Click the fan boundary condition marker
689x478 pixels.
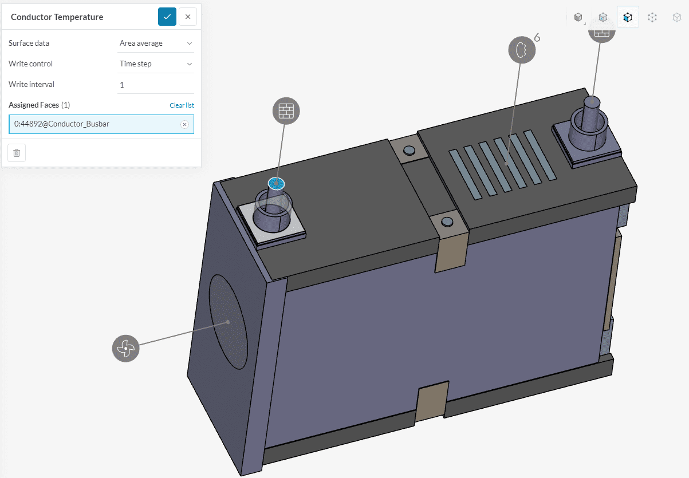(x=126, y=348)
